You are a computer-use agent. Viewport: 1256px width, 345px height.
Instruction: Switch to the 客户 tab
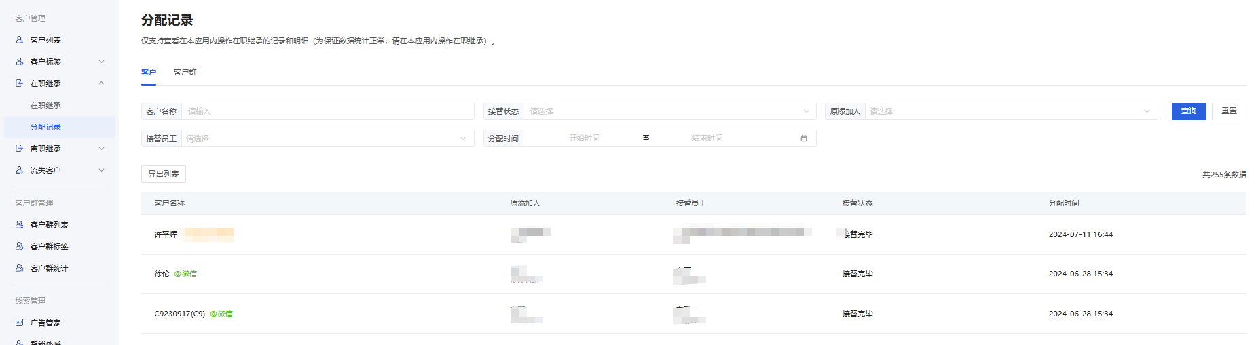pyautogui.click(x=149, y=72)
